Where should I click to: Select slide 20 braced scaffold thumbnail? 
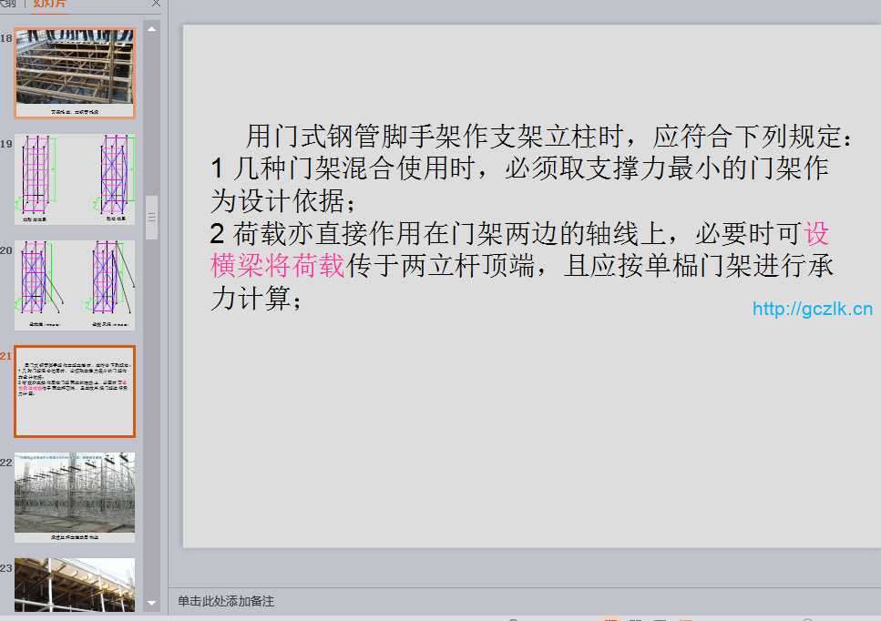click(75, 285)
